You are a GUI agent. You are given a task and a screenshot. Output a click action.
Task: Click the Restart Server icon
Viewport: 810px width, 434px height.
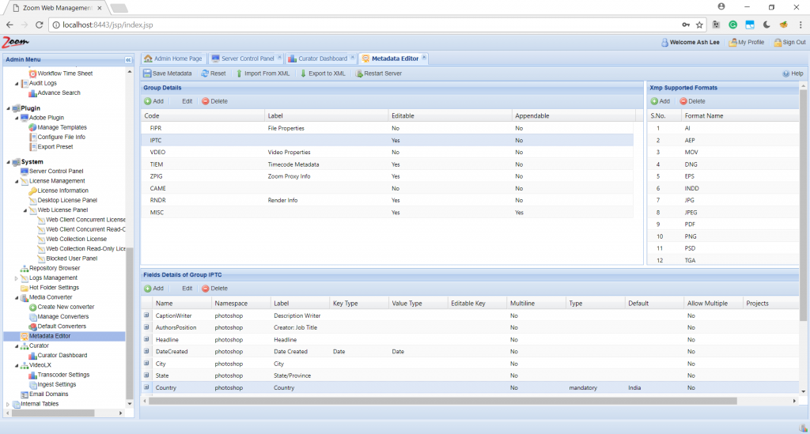[x=359, y=74]
